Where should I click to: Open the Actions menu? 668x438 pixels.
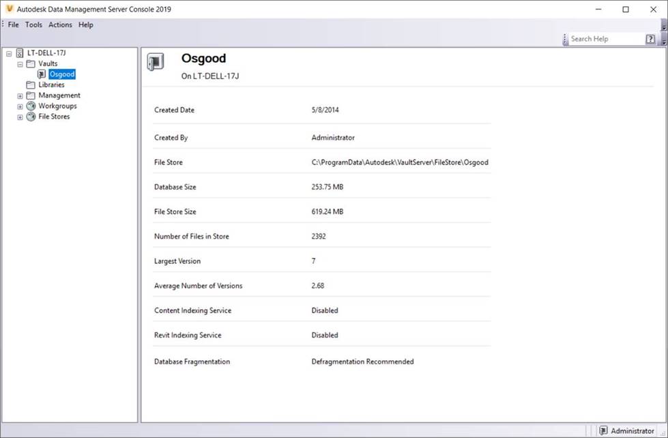click(60, 25)
